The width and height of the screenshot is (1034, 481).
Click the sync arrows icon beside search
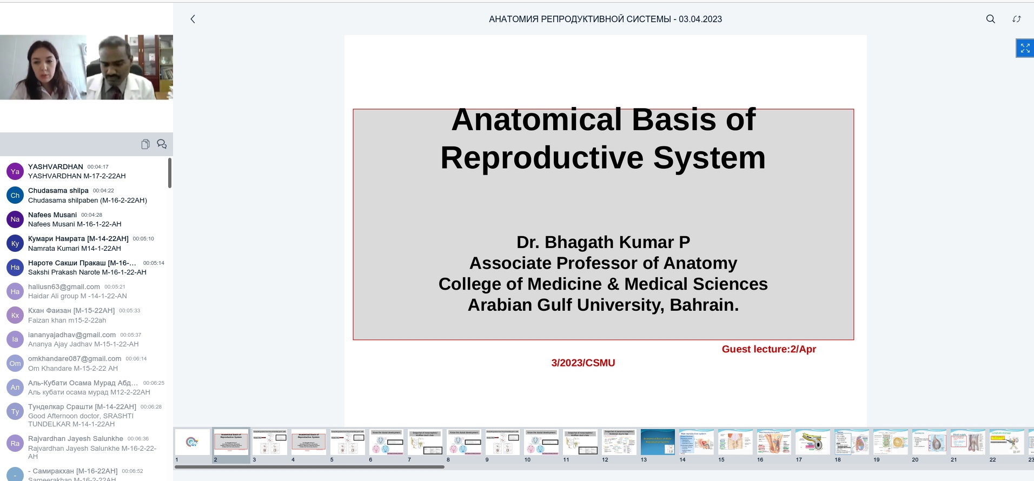click(1017, 19)
